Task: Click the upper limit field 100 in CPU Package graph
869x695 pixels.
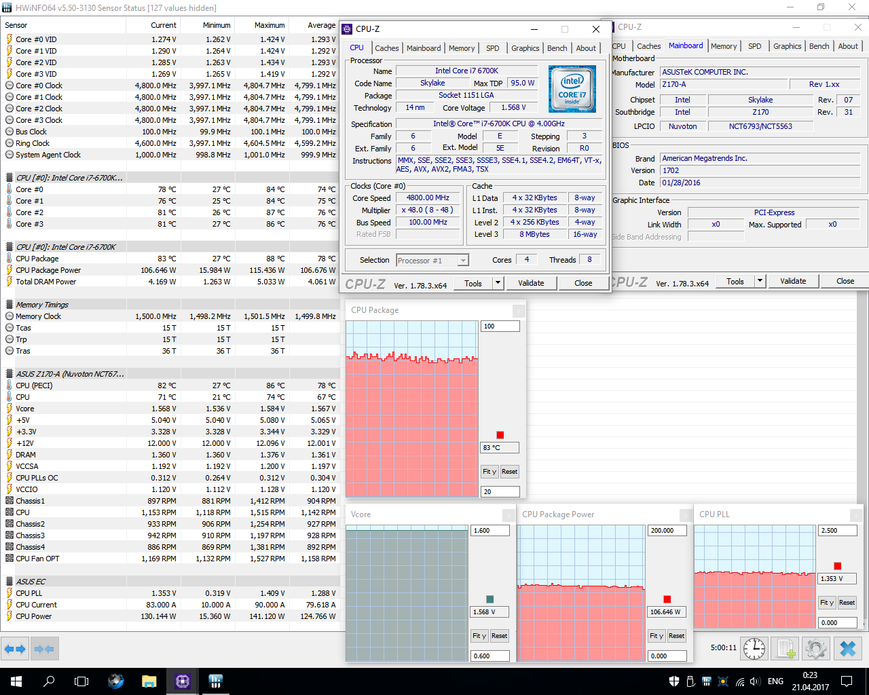Action: [x=500, y=326]
